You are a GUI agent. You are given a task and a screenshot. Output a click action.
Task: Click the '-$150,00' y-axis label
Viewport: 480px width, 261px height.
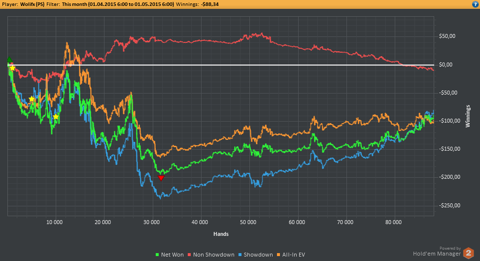coord(449,149)
